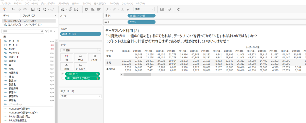Click the Redo forward arrow
Screen dimensions: 306x123
(x=19, y=9)
